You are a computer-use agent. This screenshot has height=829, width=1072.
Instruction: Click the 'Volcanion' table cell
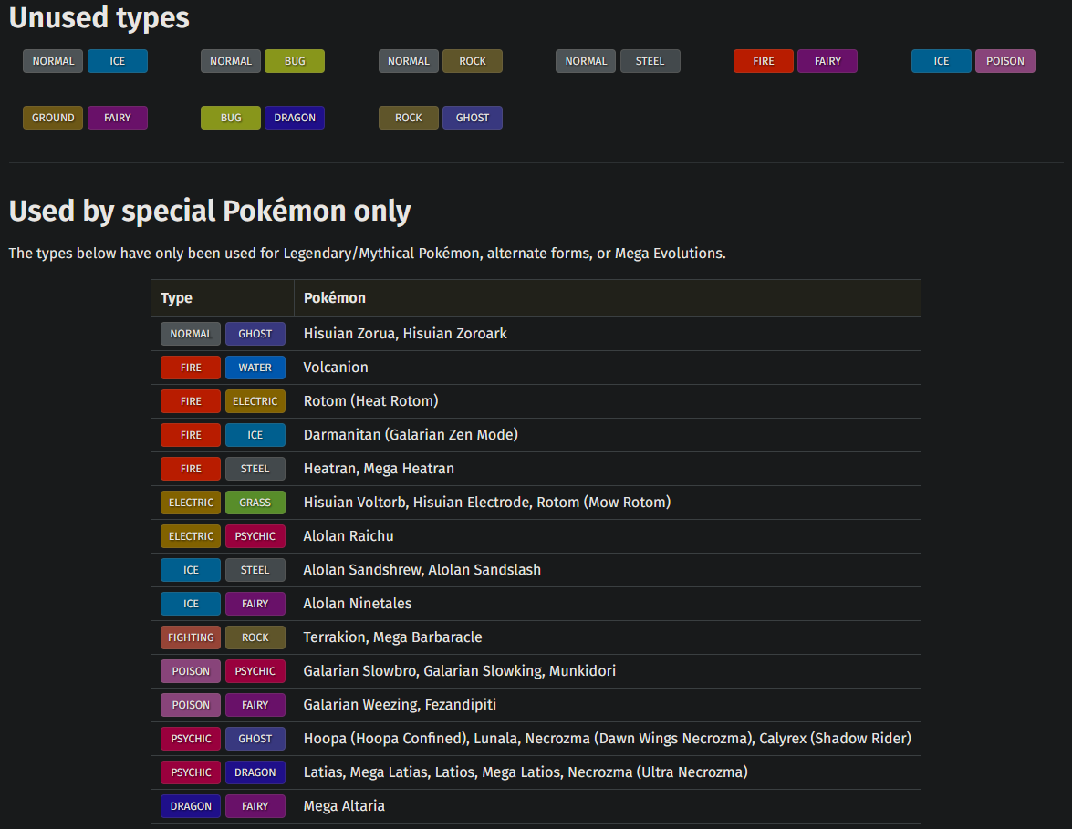607,367
